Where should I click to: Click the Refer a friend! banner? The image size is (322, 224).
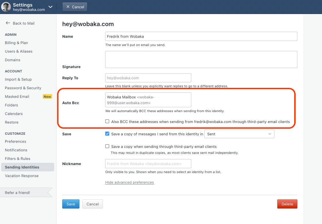(x=26, y=193)
